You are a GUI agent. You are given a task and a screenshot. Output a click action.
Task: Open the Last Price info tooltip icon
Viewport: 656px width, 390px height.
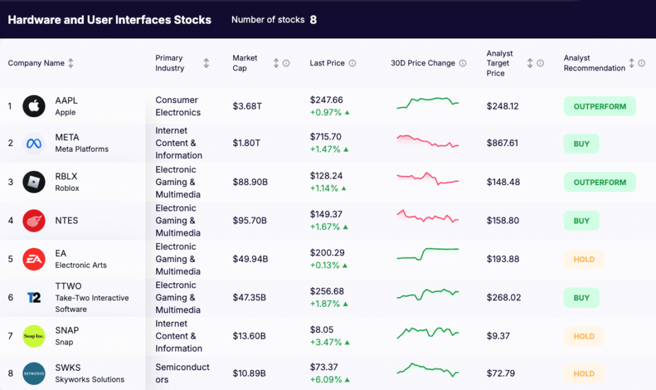pos(352,63)
